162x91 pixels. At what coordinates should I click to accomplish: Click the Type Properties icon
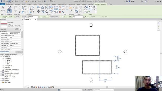coord(9,7)
